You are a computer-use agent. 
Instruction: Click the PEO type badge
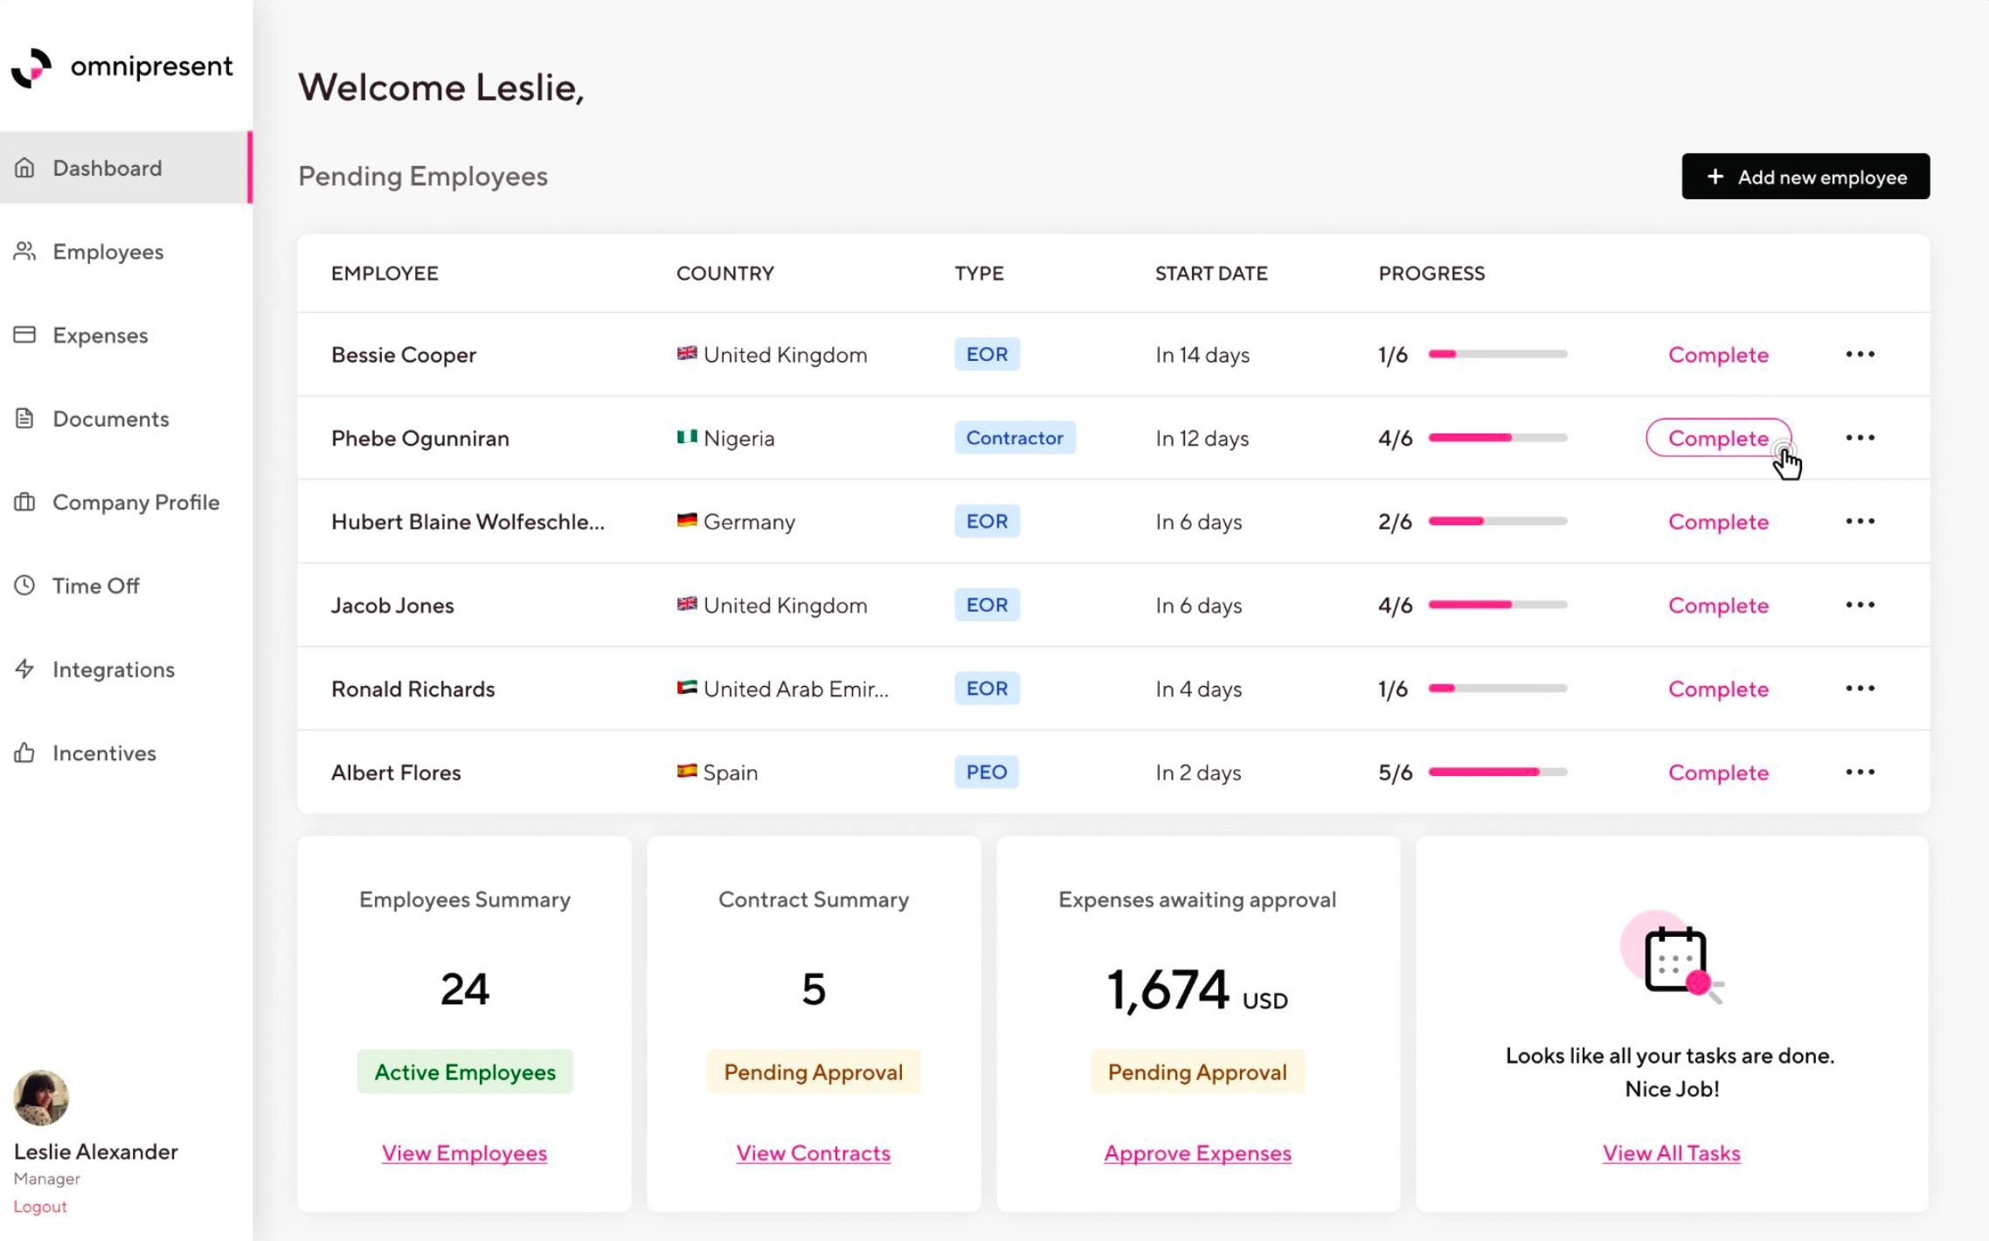click(987, 772)
